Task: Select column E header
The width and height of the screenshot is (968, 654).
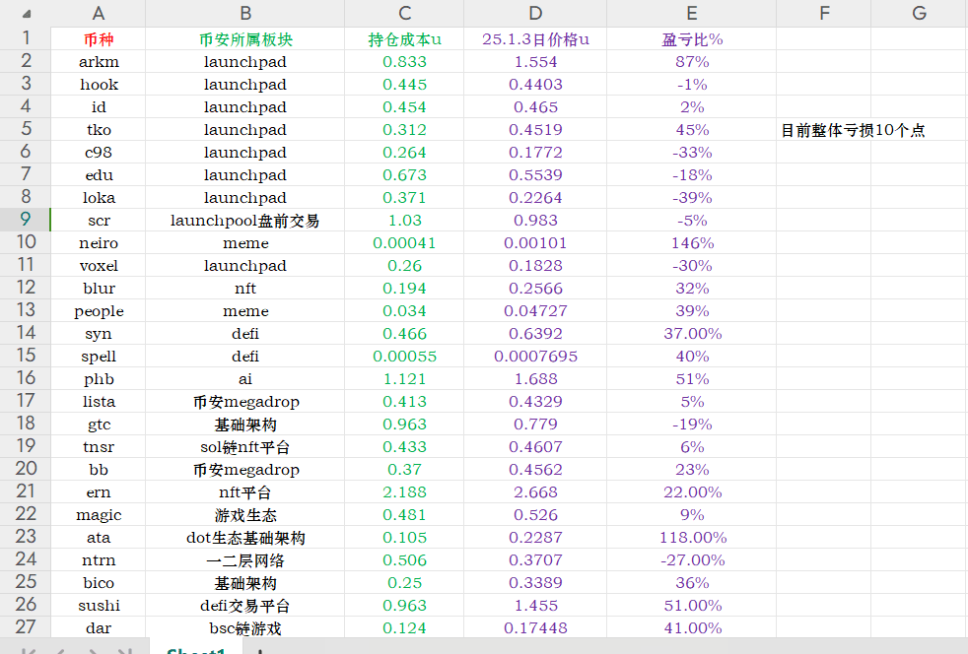Action: coord(691,13)
